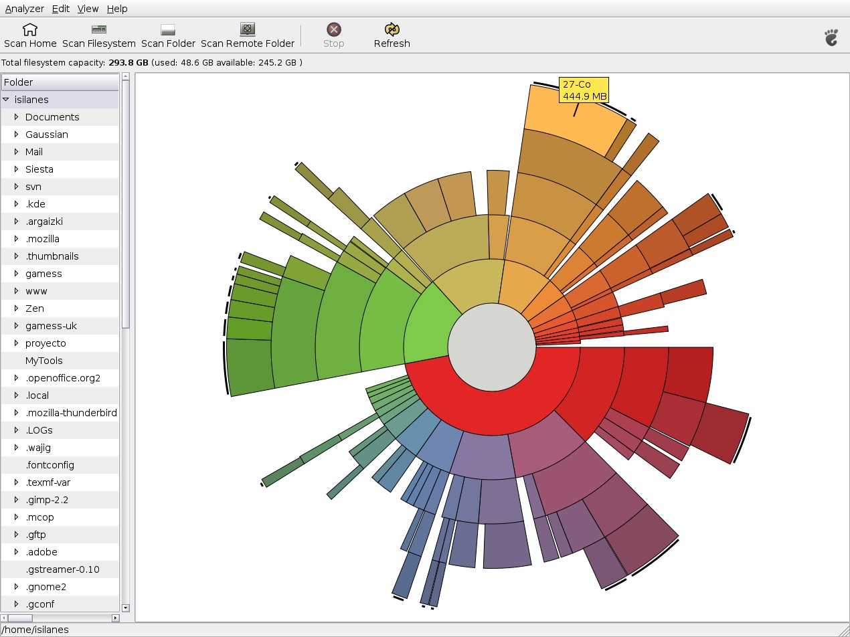The image size is (850, 637).
Task: Expand the Mail folder tree node
Action: (x=17, y=152)
